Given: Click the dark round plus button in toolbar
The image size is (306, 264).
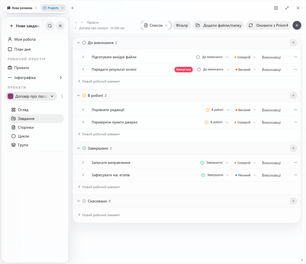Looking at the screenshot, I should (x=297, y=25).
